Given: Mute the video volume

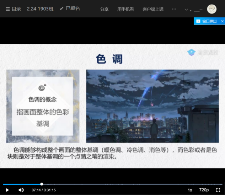Looking at the screenshot, I should click(x=21, y=190).
